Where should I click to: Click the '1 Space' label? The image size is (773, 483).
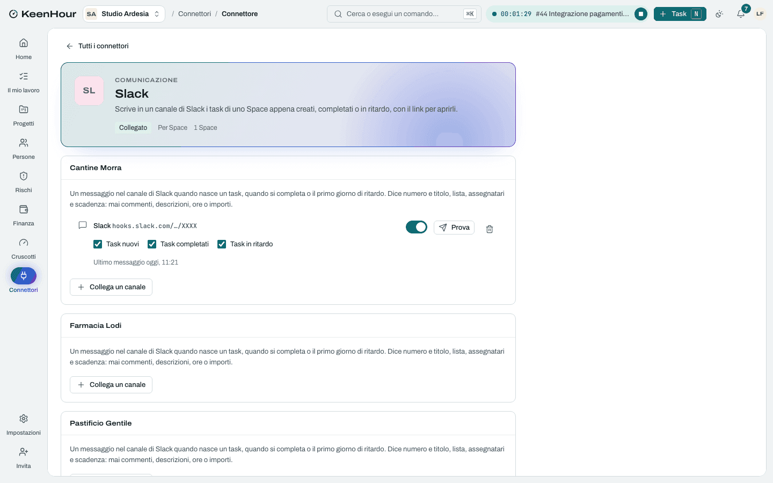pos(206,128)
